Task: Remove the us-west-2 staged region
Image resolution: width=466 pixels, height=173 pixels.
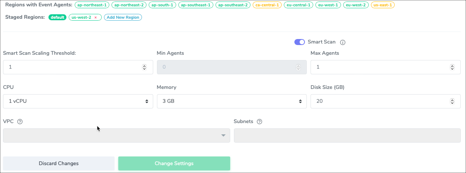Action: (96, 18)
